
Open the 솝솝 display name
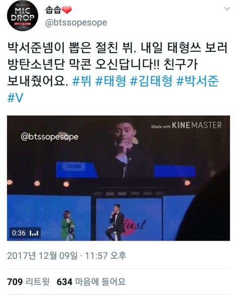tap(53, 9)
